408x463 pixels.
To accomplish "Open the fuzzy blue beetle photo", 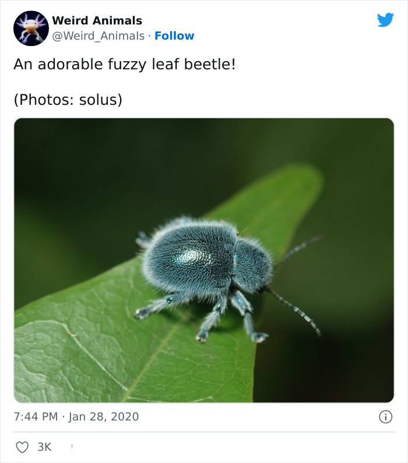I will 204,260.
